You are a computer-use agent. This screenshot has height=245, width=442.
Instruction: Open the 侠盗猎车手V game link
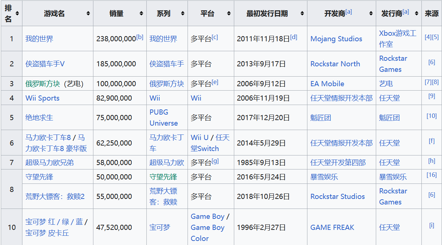point(45,64)
